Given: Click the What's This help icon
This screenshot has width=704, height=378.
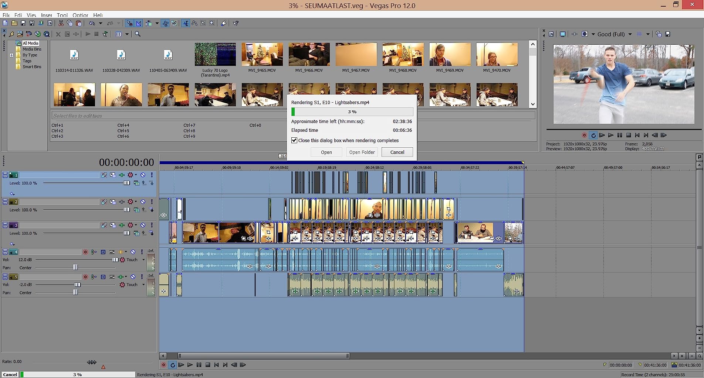Looking at the screenshot, I should pyautogui.click(x=236, y=23).
